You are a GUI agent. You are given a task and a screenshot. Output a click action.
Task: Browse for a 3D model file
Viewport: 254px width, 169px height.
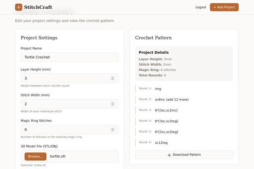point(35,157)
